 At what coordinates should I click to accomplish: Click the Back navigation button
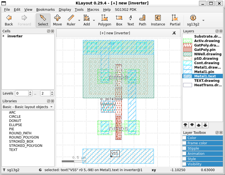(x=9, y=20)
